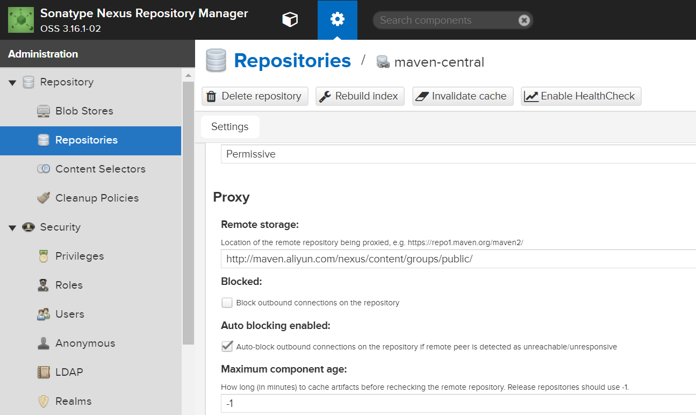
Task: Click the Administration gear icon
Action: [337, 20]
